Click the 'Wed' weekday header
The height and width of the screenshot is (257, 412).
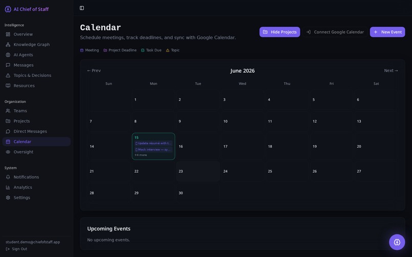click(242, 84)
